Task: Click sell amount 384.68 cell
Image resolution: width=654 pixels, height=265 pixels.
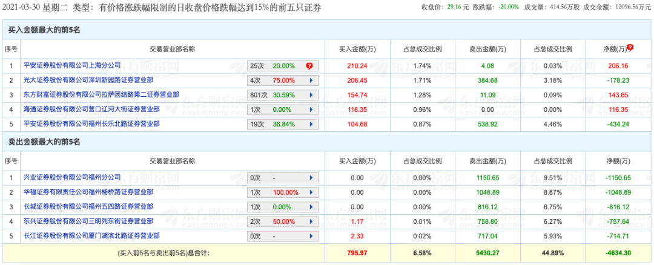Action: (487, 80)
